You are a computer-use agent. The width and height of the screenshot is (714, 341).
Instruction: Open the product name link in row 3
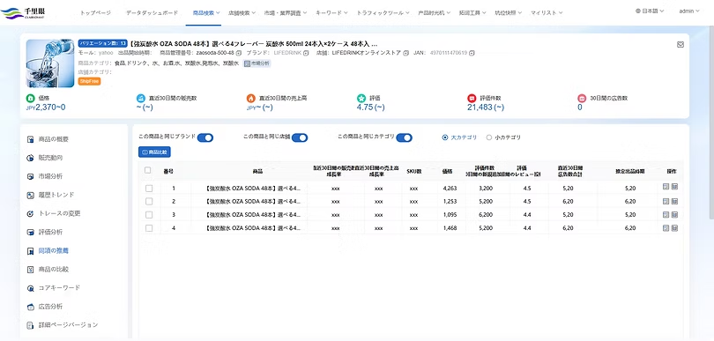coord(253,215)
